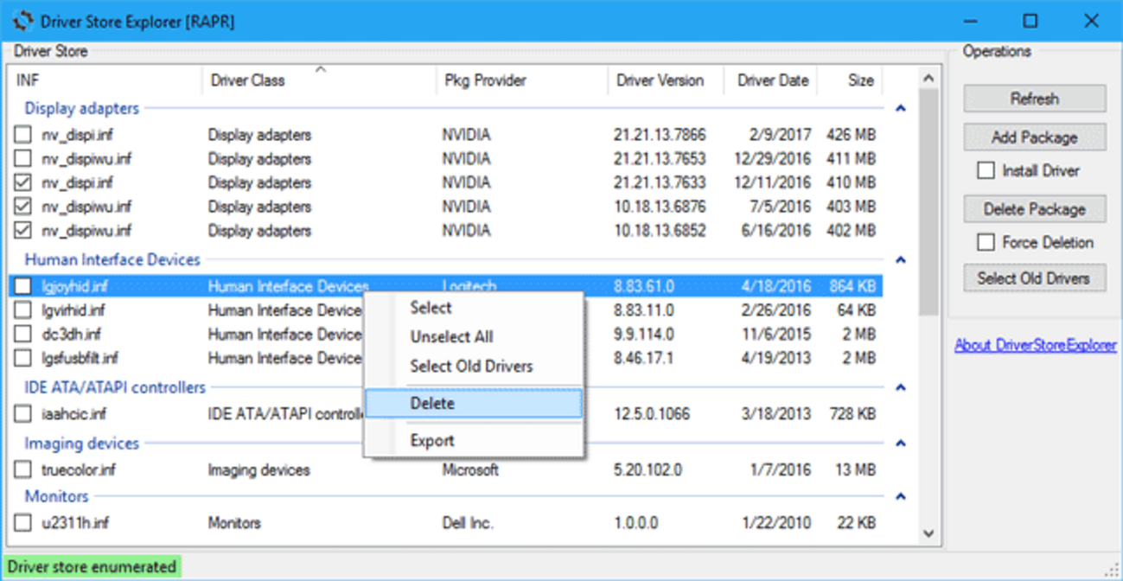The width and height of the screenshot is (1123, 581).
Task: Click the scrollbar up arrow
Action: [x=929, y=77]
